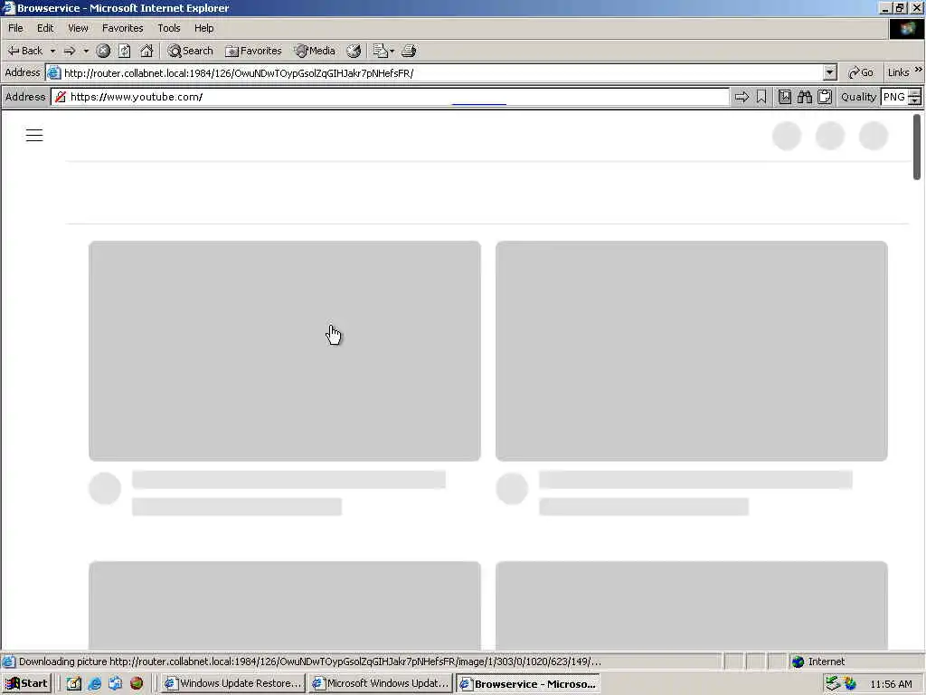926x695 pixels.
Task: Click the Go button
Action: point(861,72)
